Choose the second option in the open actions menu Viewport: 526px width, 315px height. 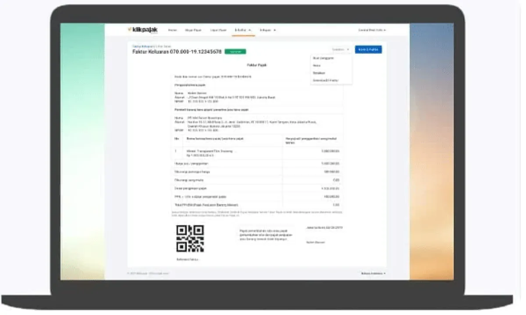tap(317, 65)
